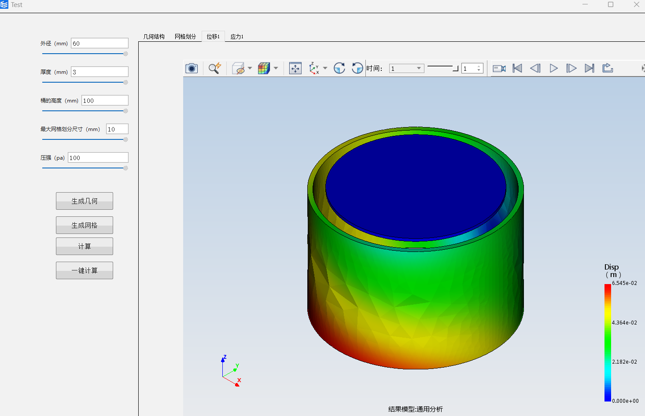This screenshot has width=645, height=416.
Task: Click the Disp color legend bar
Action: 608,343
